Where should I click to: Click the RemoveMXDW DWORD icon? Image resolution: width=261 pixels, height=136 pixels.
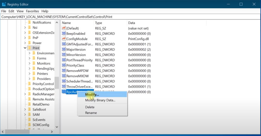(x=64, y=76)
